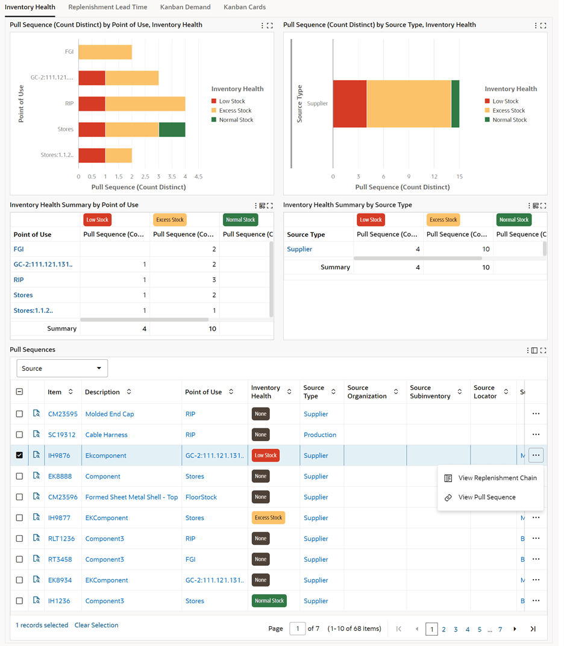The image size is (564, 646).
Task: Open FGI link in Point of Use summary
Action: click(x=19, y=249)
